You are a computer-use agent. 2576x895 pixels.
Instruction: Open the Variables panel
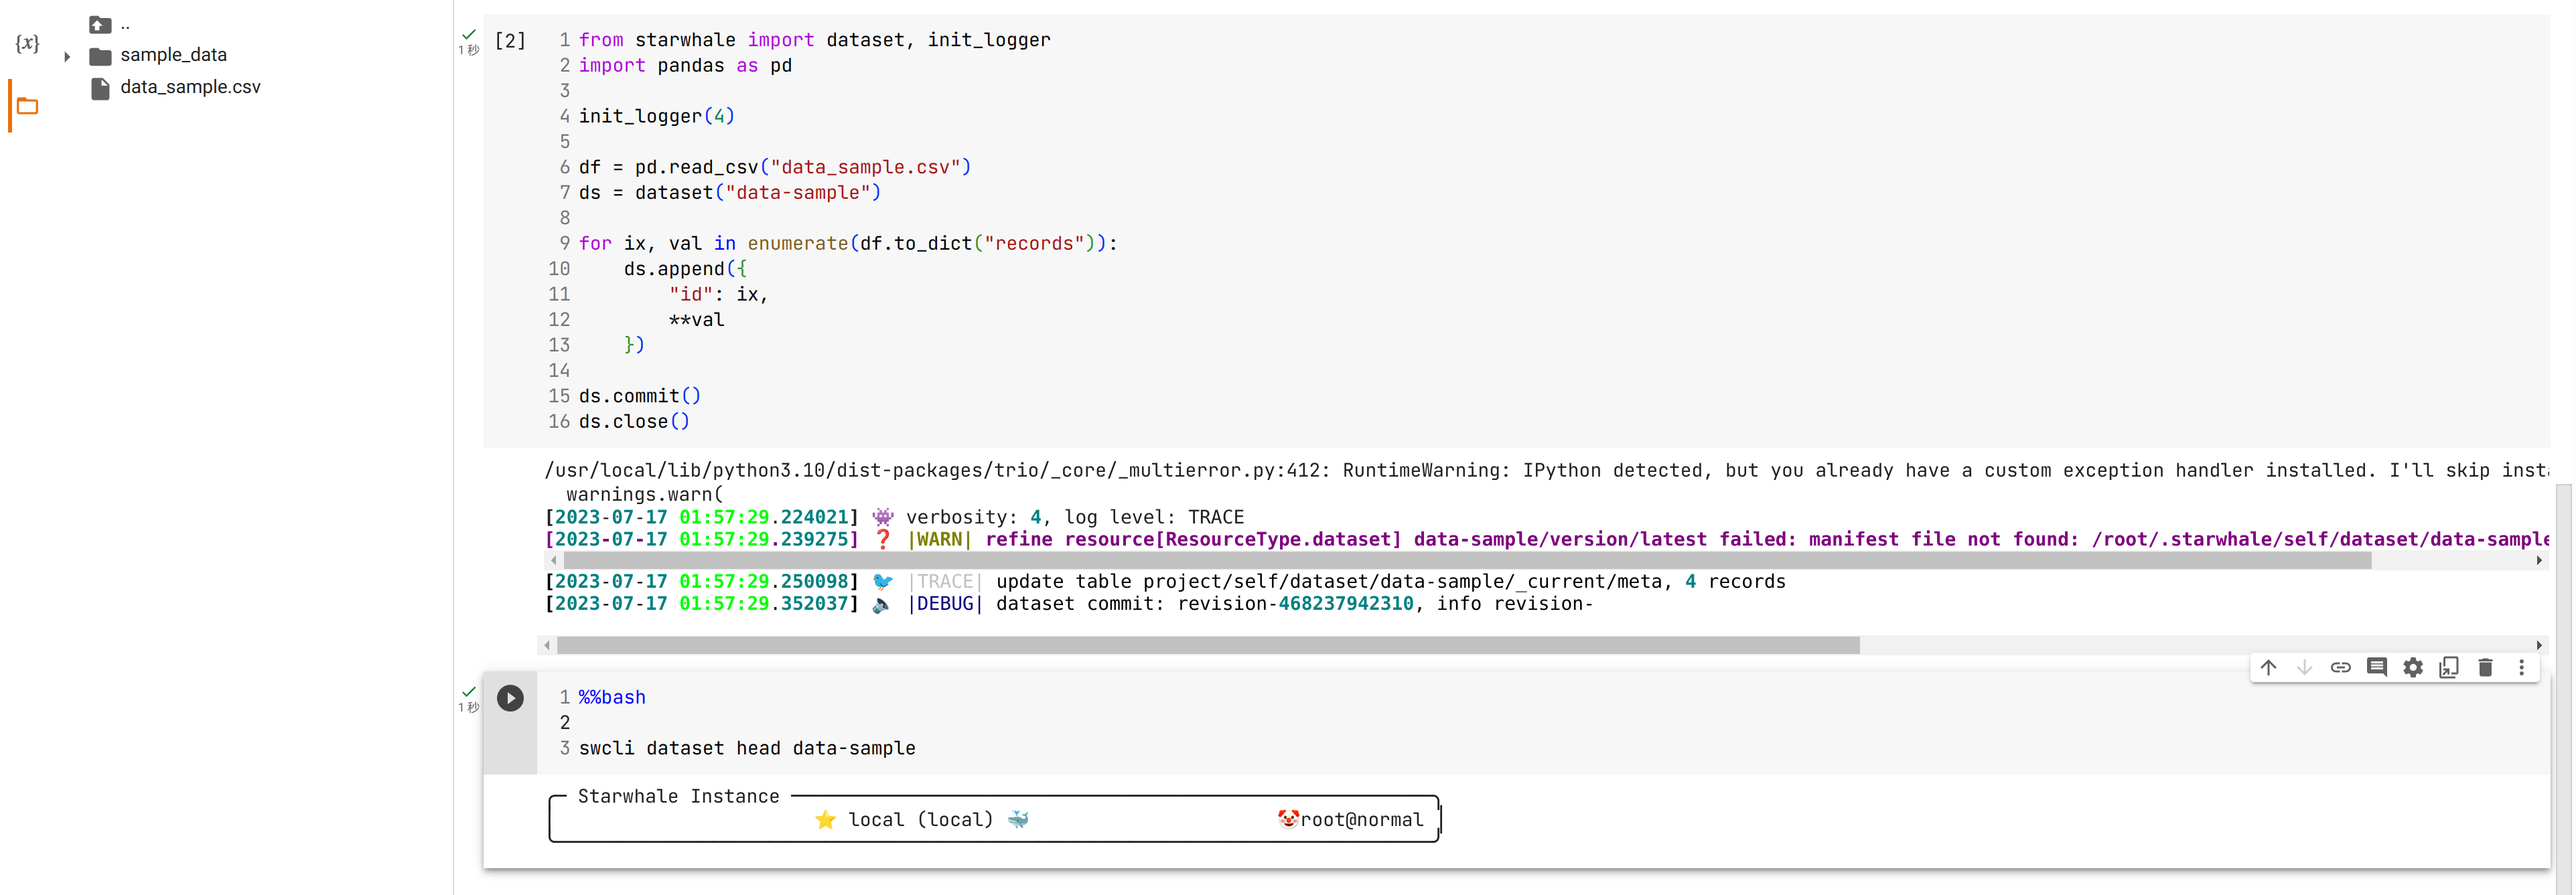pos(27,43)
